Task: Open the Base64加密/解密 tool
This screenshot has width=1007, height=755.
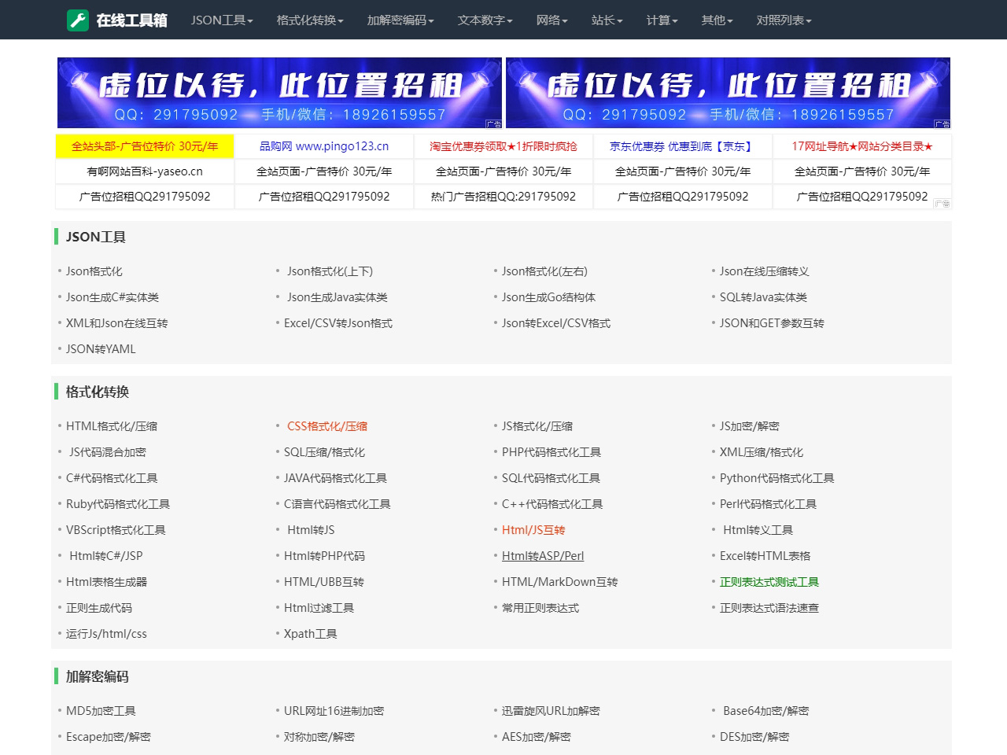Action: point(762,710)
